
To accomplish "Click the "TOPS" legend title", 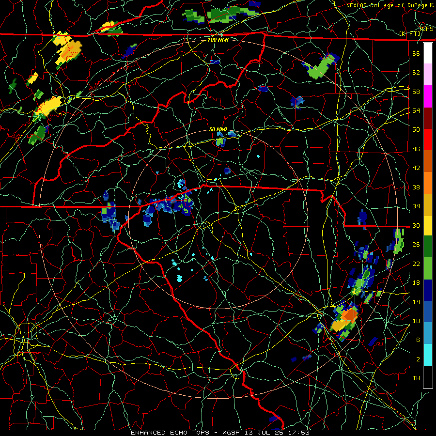I will tap(426, 29).
